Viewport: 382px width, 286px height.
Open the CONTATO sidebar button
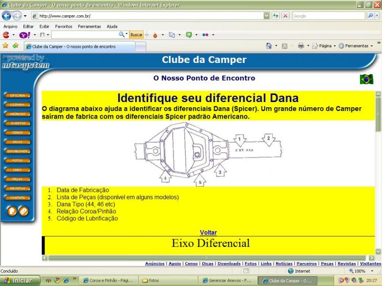coord(17,198)
